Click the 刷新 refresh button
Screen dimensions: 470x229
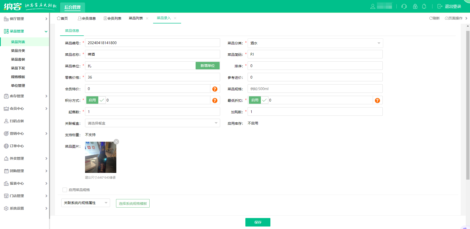tap(434, 18)
